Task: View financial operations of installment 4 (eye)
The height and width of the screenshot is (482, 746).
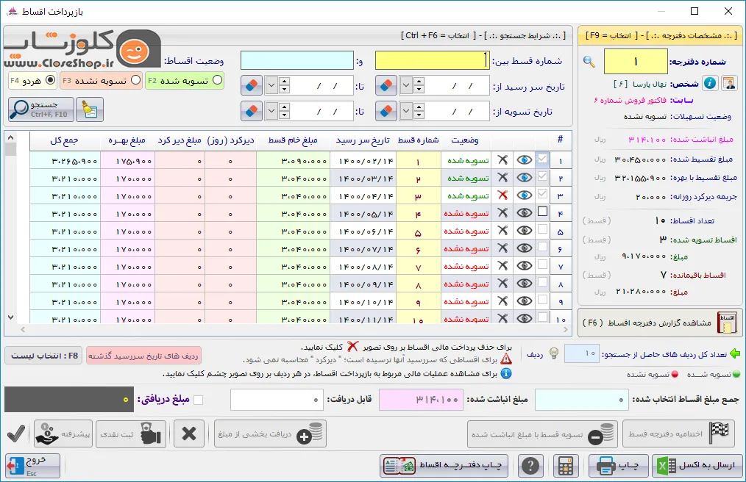Action: (525, 213)
